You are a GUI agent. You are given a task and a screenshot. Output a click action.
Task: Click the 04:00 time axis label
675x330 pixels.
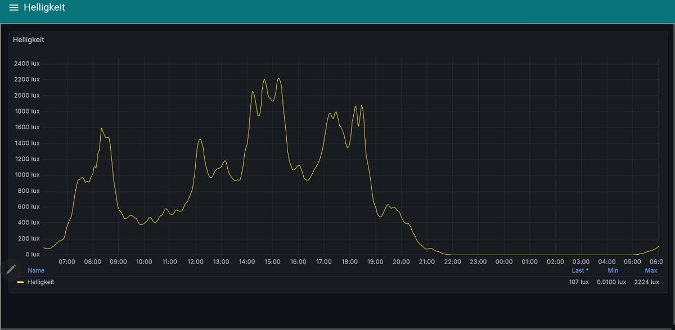(607, 262)
